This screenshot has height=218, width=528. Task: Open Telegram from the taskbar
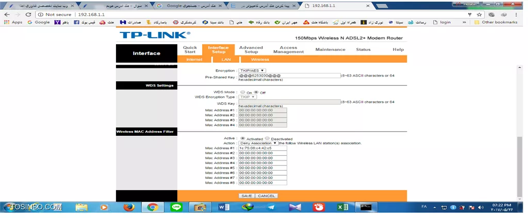tap(271, 208)
